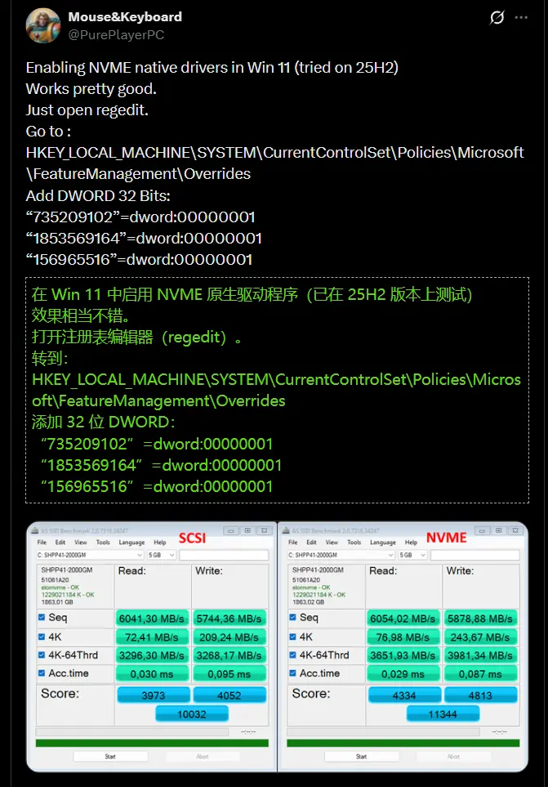The image size is (548, 787).
Task: Click the 11344 total score in NVME window
Action: coord(443,713)
